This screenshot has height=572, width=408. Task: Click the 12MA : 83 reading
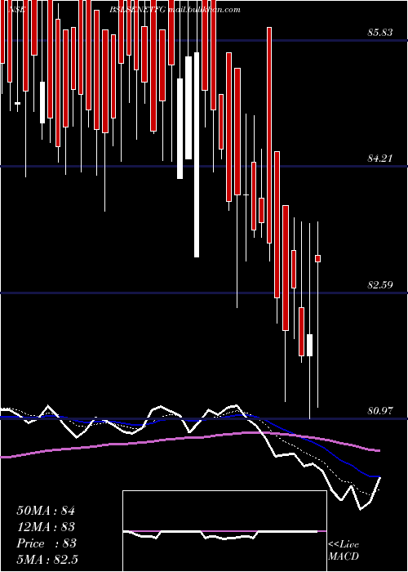coord(46,527)
